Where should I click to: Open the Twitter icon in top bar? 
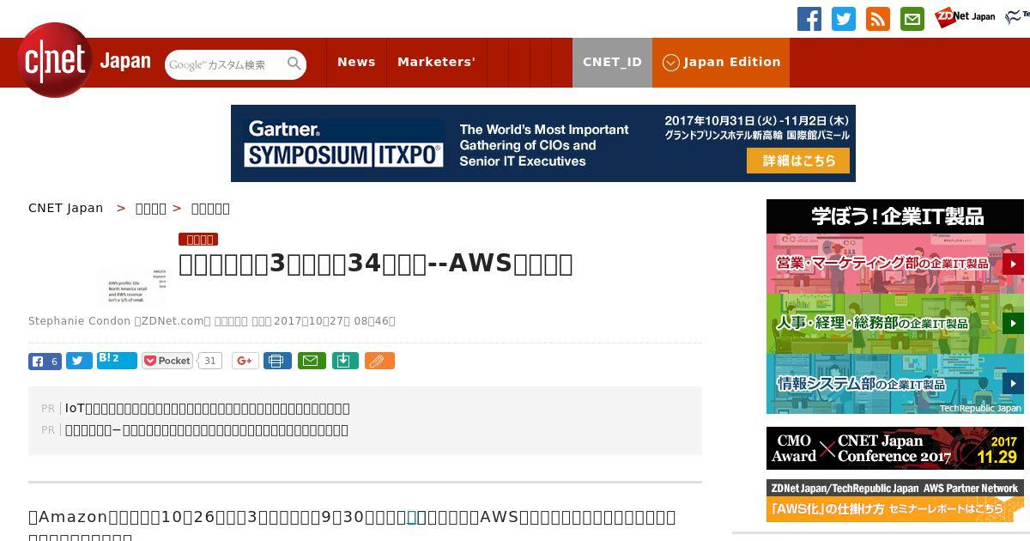tap(844, 19)
